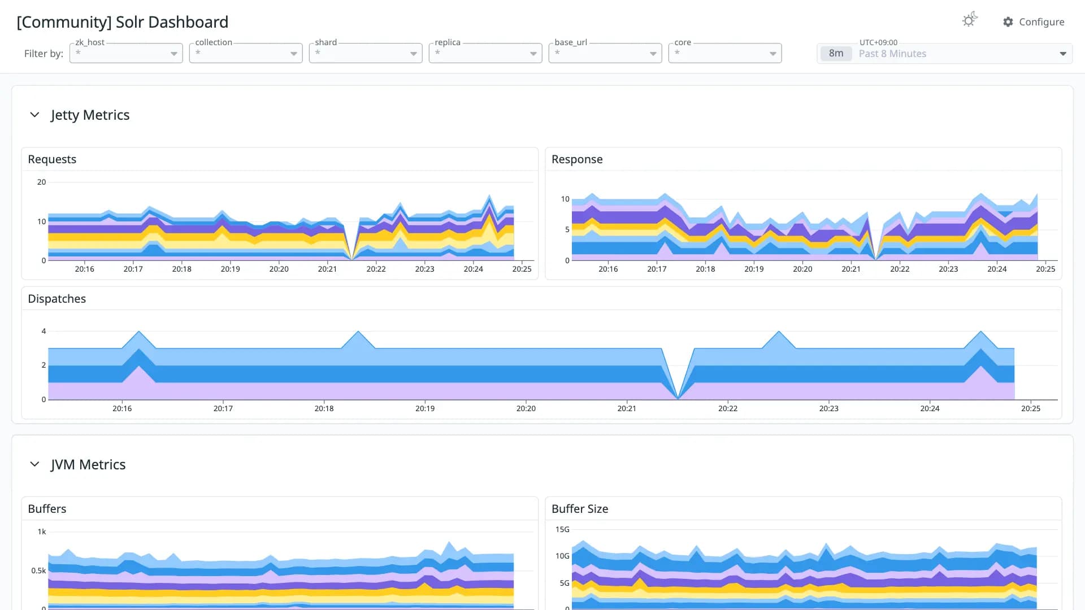Open the Past 8 Minutes time range selector
Screen dimensions: 1085x610
click(x=944, y=54)
